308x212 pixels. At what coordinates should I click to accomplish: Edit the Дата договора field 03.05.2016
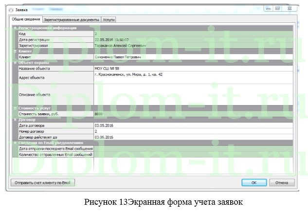tap(193, 125)
